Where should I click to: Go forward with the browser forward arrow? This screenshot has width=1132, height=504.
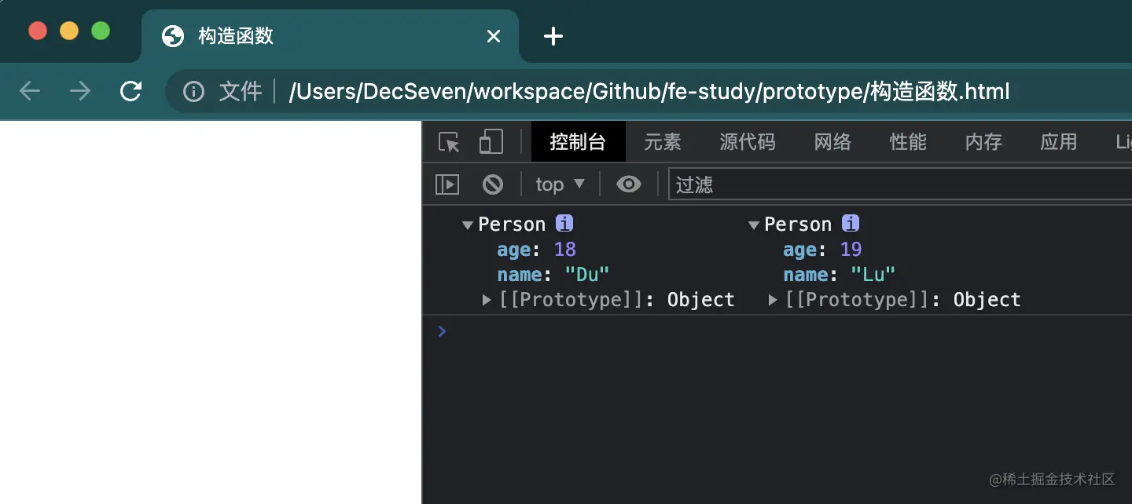tap(80, 92)
